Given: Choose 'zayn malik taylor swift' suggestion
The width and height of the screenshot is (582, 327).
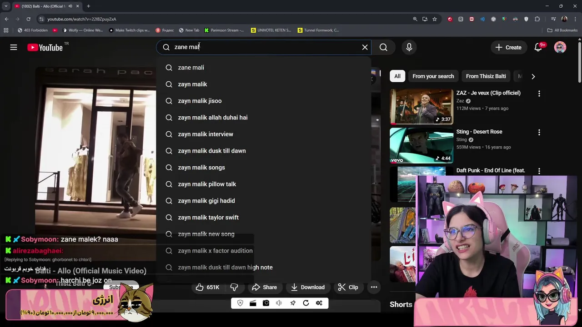Looking at the screenshot, I should tap(264, 218).
